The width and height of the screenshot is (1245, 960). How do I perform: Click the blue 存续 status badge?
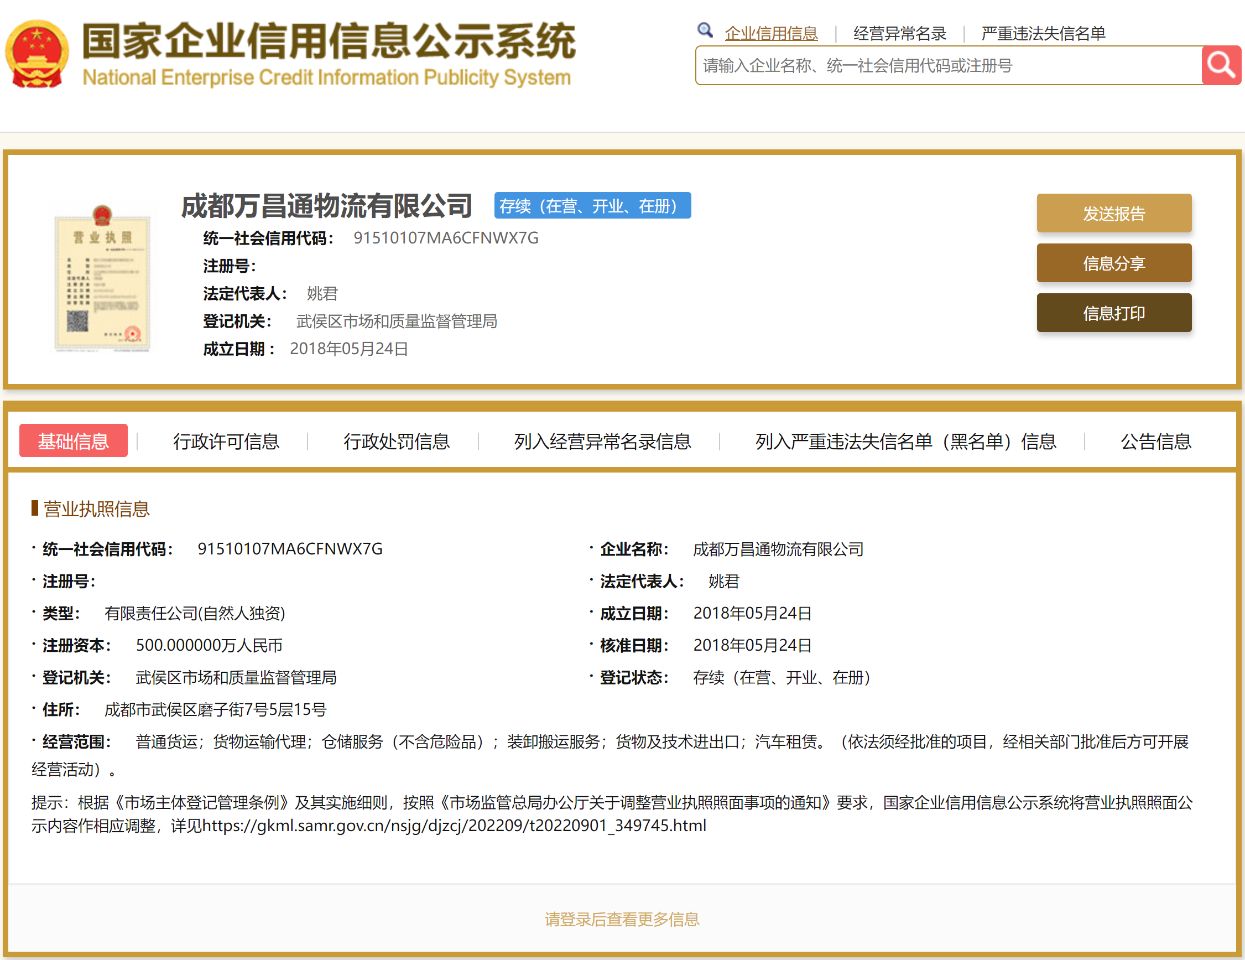tap(592, 206)
